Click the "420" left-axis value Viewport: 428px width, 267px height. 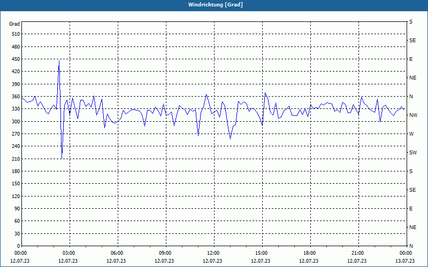16,72
